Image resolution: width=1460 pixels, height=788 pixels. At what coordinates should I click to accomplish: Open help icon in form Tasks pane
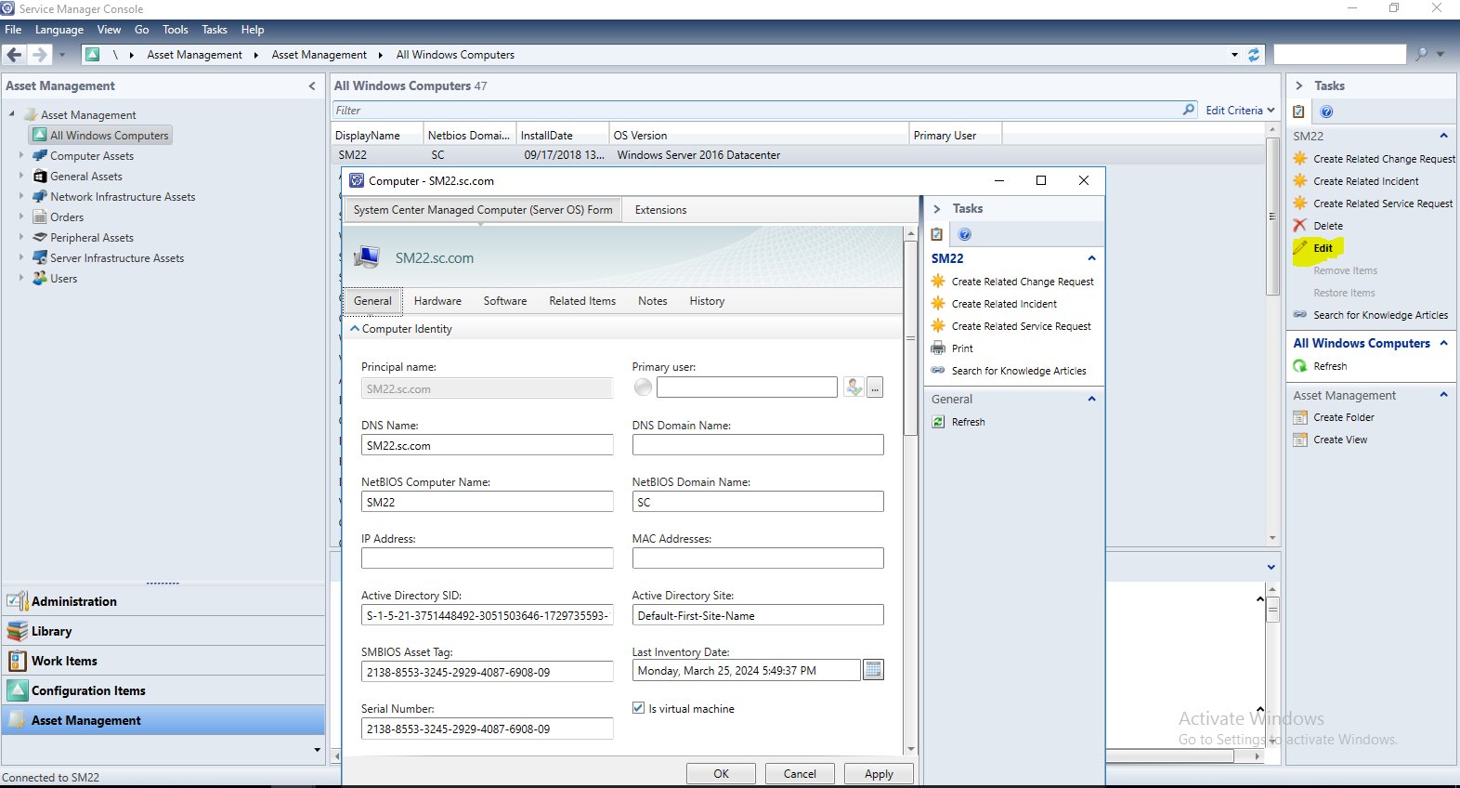coord(965,234)
